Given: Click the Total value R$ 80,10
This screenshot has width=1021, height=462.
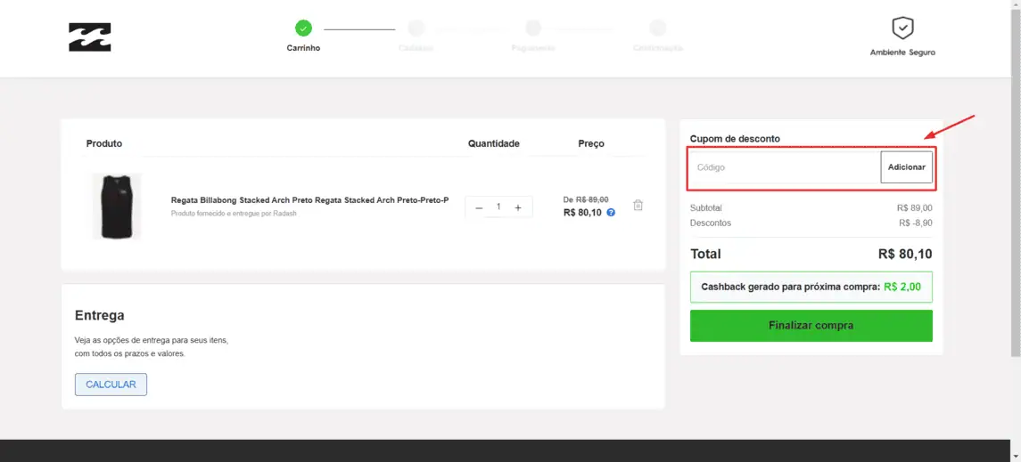Looking at the screenshot, I should coord(904,254).
